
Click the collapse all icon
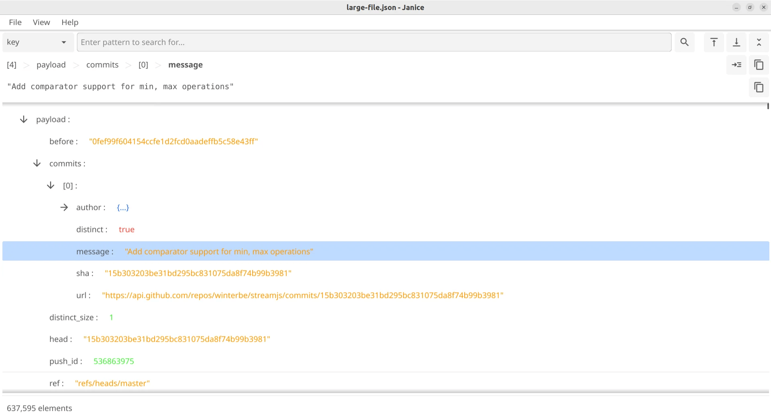(759, 42)
